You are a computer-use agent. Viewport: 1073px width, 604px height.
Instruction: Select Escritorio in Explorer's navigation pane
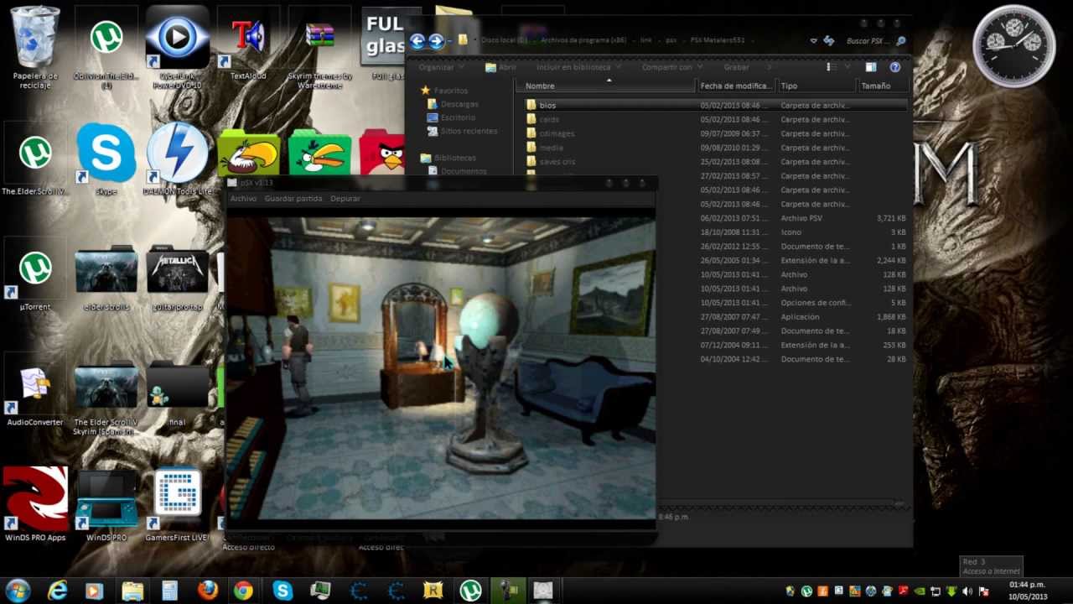(x=459, y=117)
